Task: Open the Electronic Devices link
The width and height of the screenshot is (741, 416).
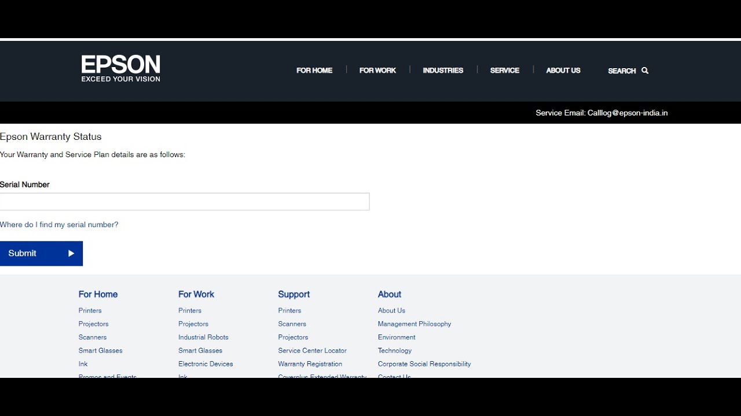Action: 206,364
